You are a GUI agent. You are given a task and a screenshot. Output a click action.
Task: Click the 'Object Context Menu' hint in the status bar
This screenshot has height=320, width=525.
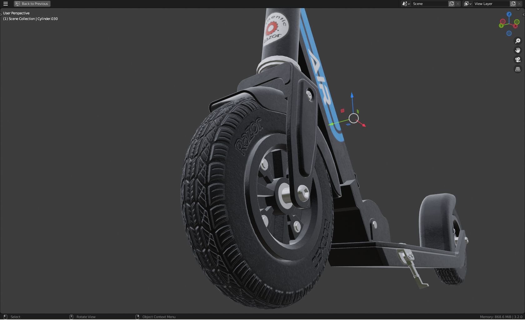[159, 317]
